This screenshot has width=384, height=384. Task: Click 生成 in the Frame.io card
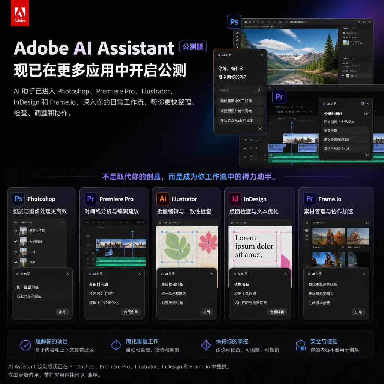(358, 312)
